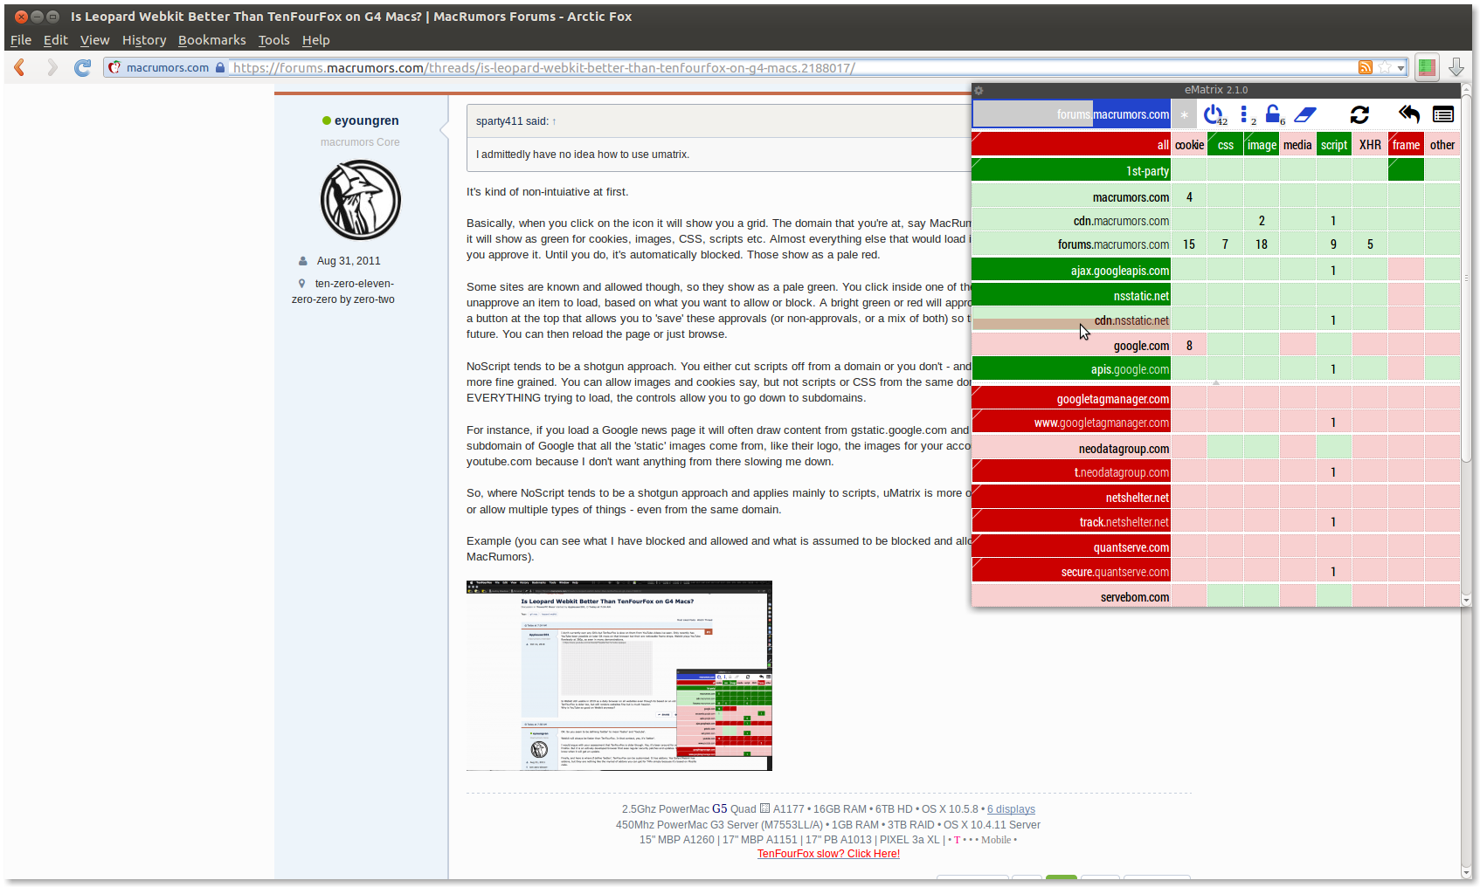Viewport: 1480px width, 887px height.
Task: Click the google.com domain row
Action: click(1071, 346)
